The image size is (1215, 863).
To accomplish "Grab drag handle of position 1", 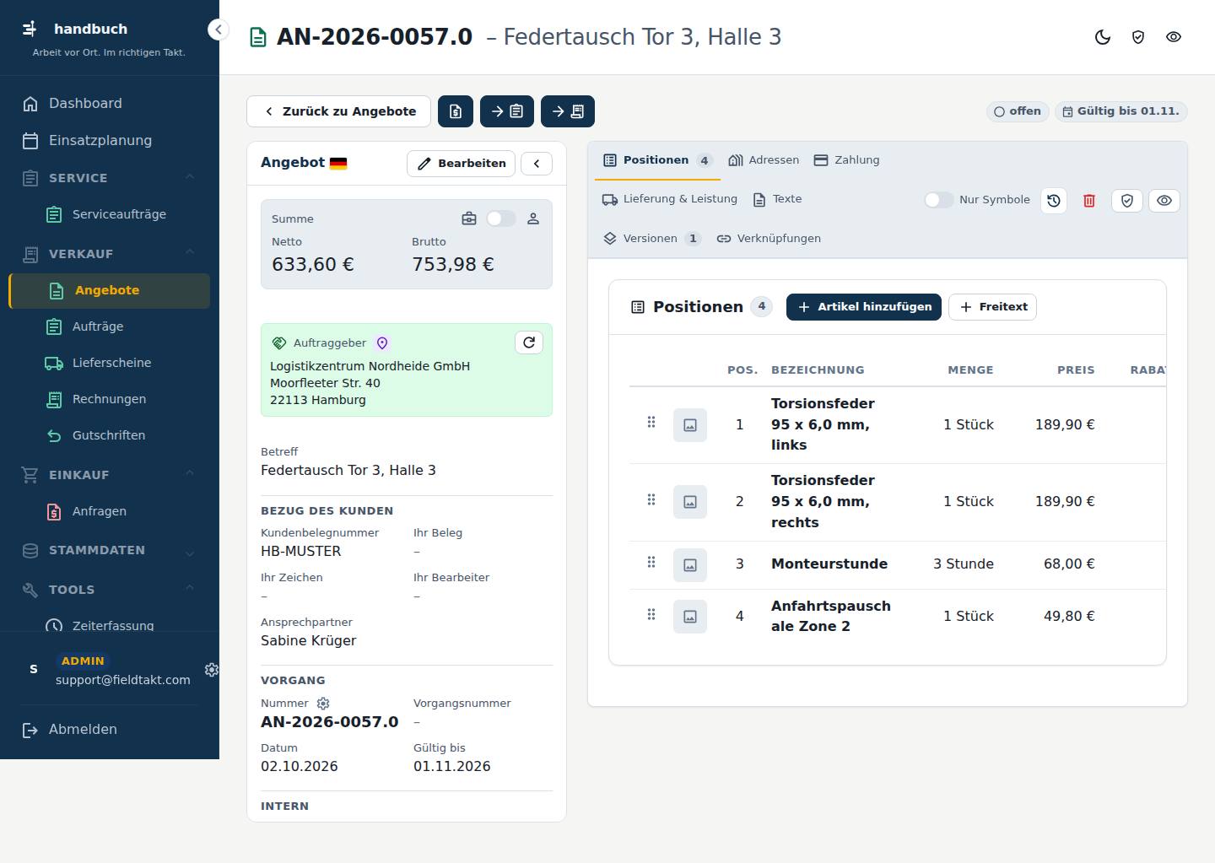I will (651, 422).
